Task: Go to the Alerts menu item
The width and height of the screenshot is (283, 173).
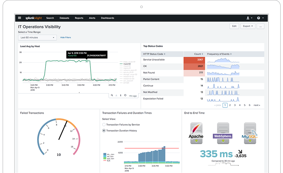Action: point(92,18)
